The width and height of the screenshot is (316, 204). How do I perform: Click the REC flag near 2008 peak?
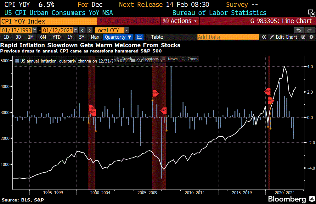click(155, 93)
